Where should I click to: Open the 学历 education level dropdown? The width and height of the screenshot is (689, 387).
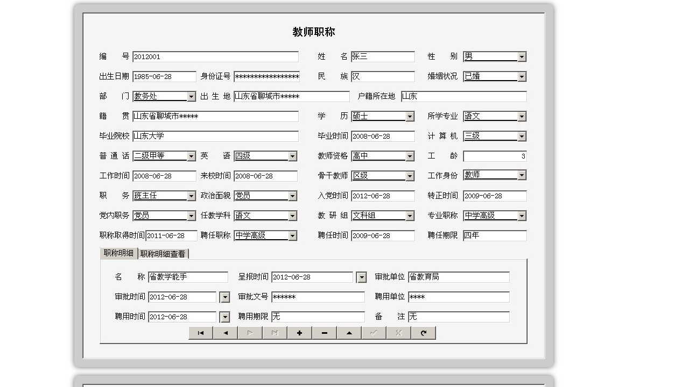click(x=410, y=116)
